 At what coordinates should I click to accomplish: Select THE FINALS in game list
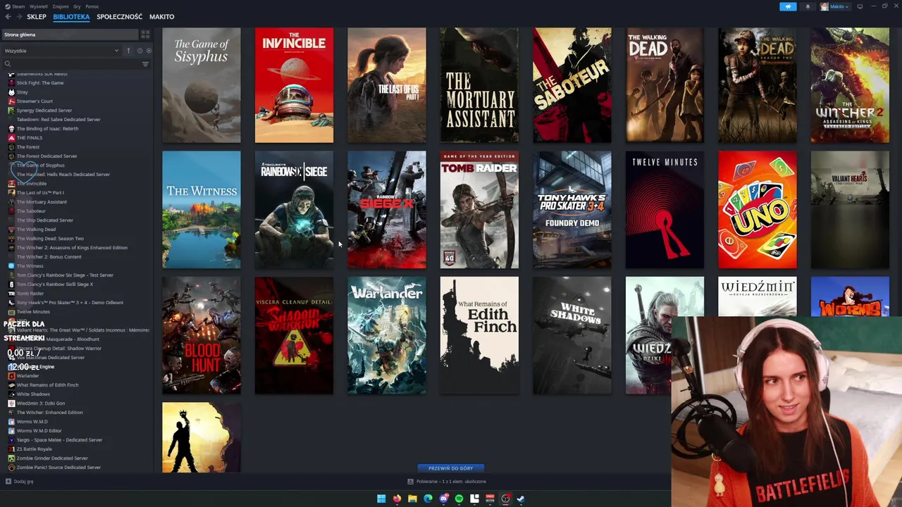click(29, 138)
